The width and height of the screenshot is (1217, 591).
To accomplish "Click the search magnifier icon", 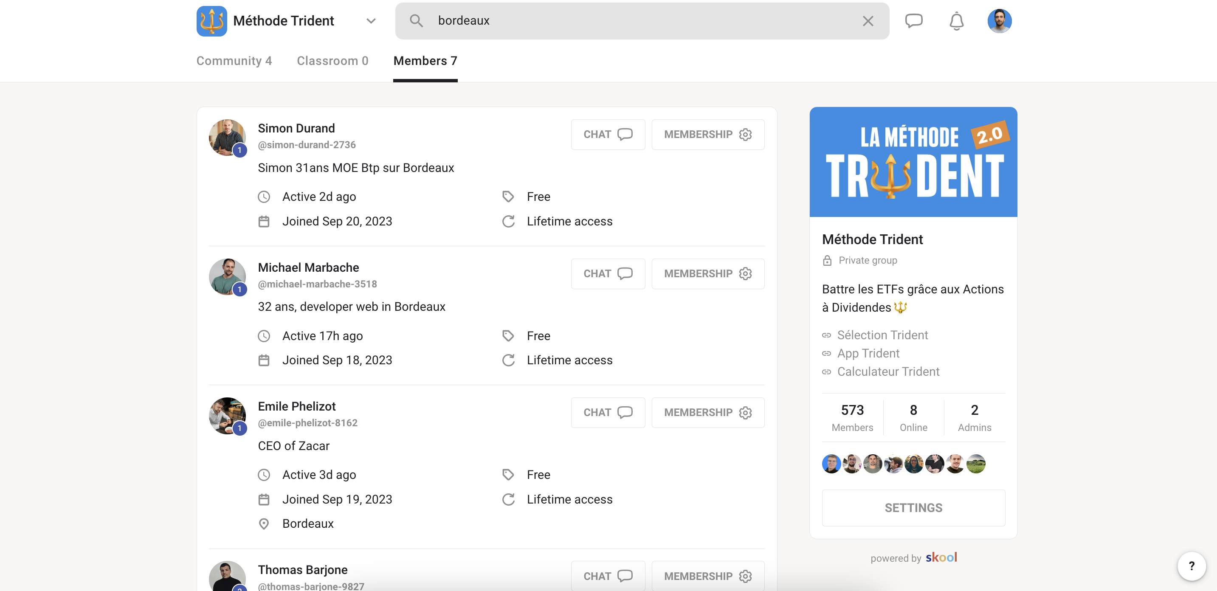I will pyautogui.click(x=416, y=21).
